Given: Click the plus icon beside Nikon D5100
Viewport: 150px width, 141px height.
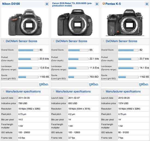Looking at the screenshot, I should click(47, 4).
